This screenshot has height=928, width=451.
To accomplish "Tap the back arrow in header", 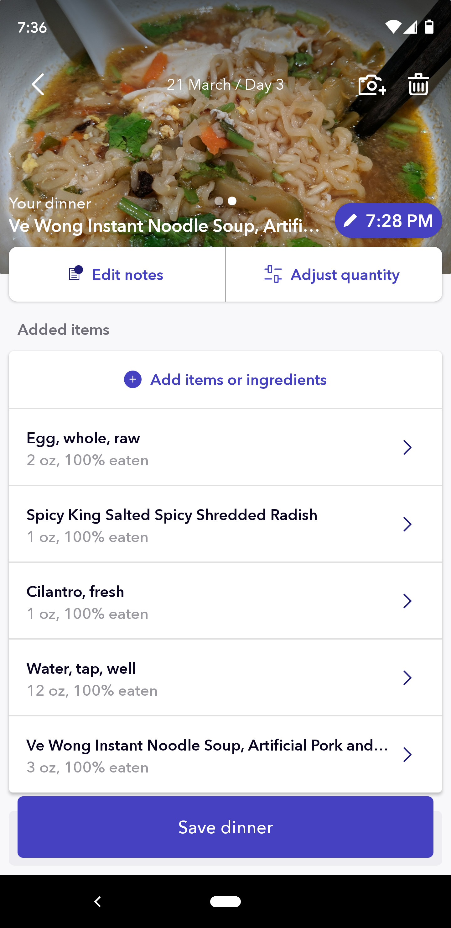I will click(x=38, y=85).
